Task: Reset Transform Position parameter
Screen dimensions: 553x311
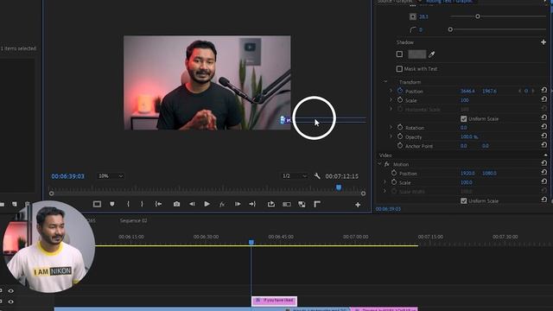Action: (543, 91)
